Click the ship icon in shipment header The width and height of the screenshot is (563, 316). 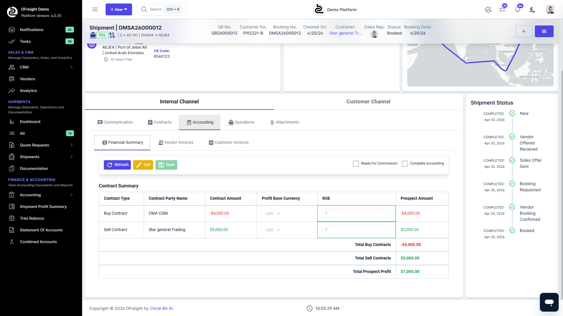93,35
